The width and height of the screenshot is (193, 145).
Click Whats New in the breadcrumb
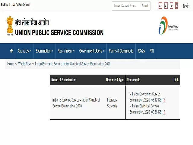[x=24, y=64]
